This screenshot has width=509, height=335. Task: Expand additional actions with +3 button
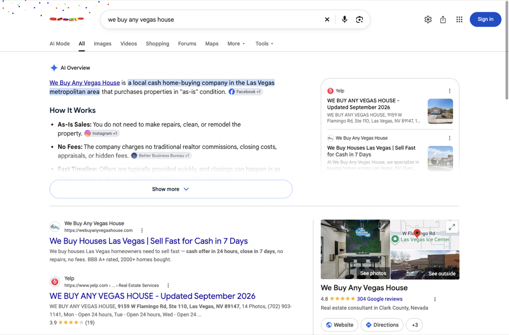pos(414,325)
